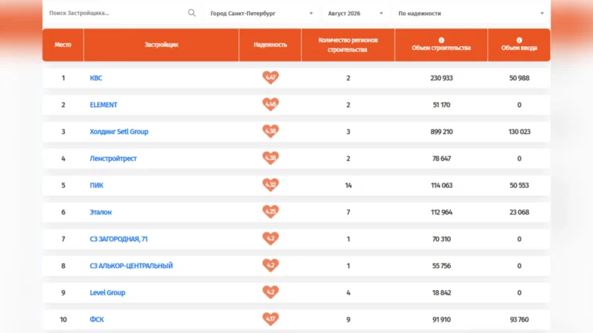The image size is (593, 333).
Task: Click reliability heart in Setl Group row
Action: tap(270, 131)
